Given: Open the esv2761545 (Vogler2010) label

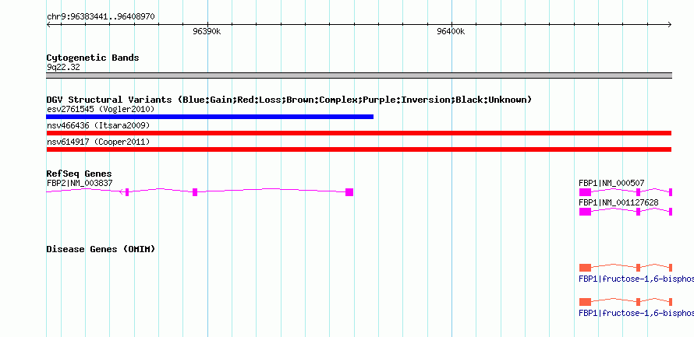Looking at the screenshot, I should tap(101, 109).
